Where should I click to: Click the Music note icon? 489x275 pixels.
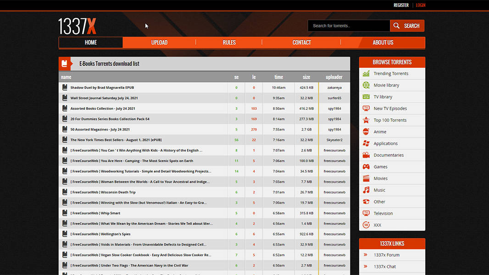tap(366, 190)
